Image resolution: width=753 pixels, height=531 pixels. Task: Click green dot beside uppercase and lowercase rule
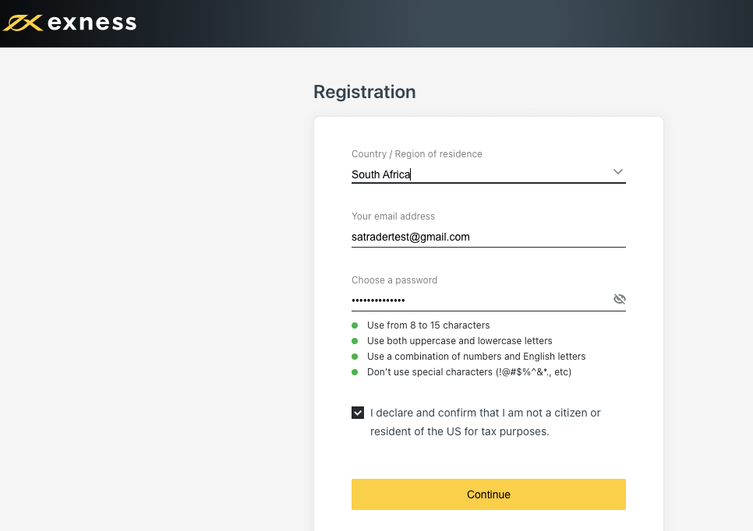[355, 341]
